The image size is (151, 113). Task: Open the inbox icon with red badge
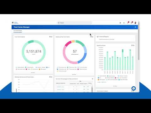132,23
